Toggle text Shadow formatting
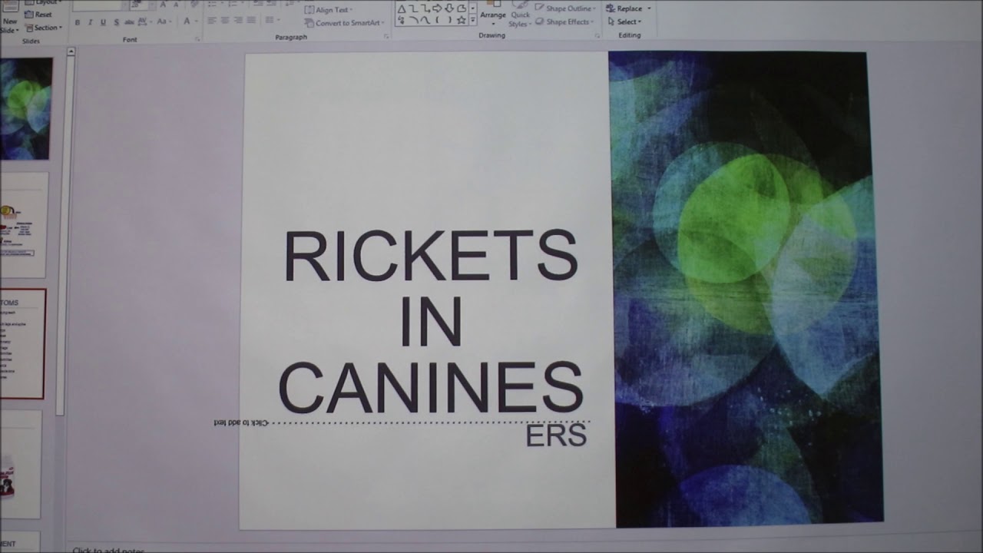Image resolution: width=983 pixels, height=553 pixels. click(116, 22)
